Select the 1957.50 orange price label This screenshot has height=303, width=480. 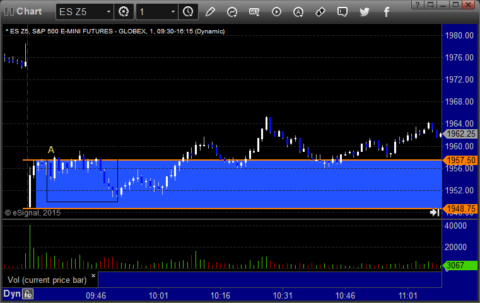[460, 160]
